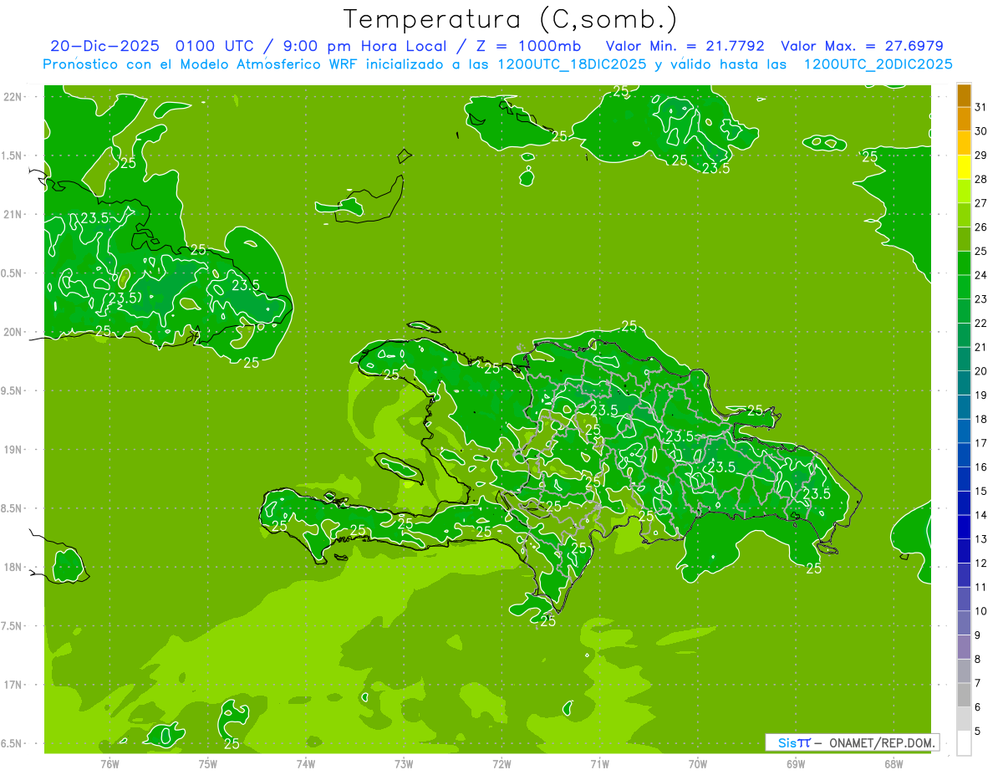Image resolution: width=1003 pixels, height=775 pixels.
Task: Click the 73W longitude axis label
Action: (404, 764)
